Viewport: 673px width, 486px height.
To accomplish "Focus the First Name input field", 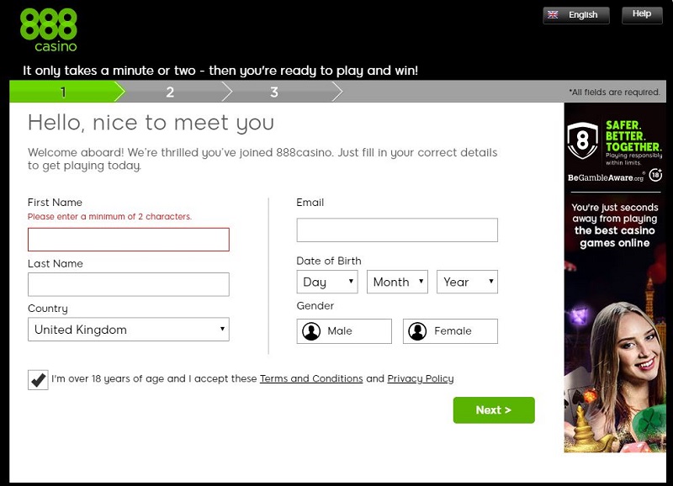I will 129,240.
